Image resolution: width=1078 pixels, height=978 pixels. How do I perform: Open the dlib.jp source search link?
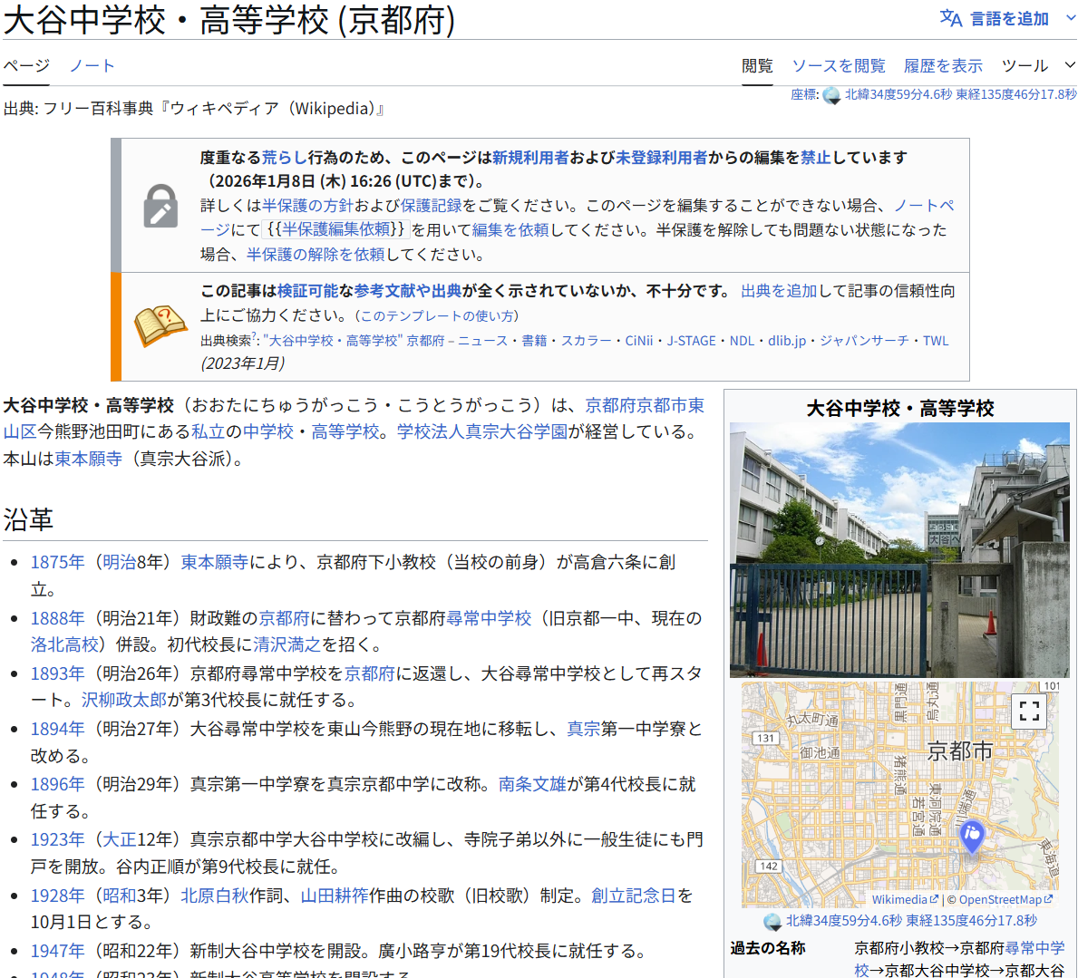786,341
